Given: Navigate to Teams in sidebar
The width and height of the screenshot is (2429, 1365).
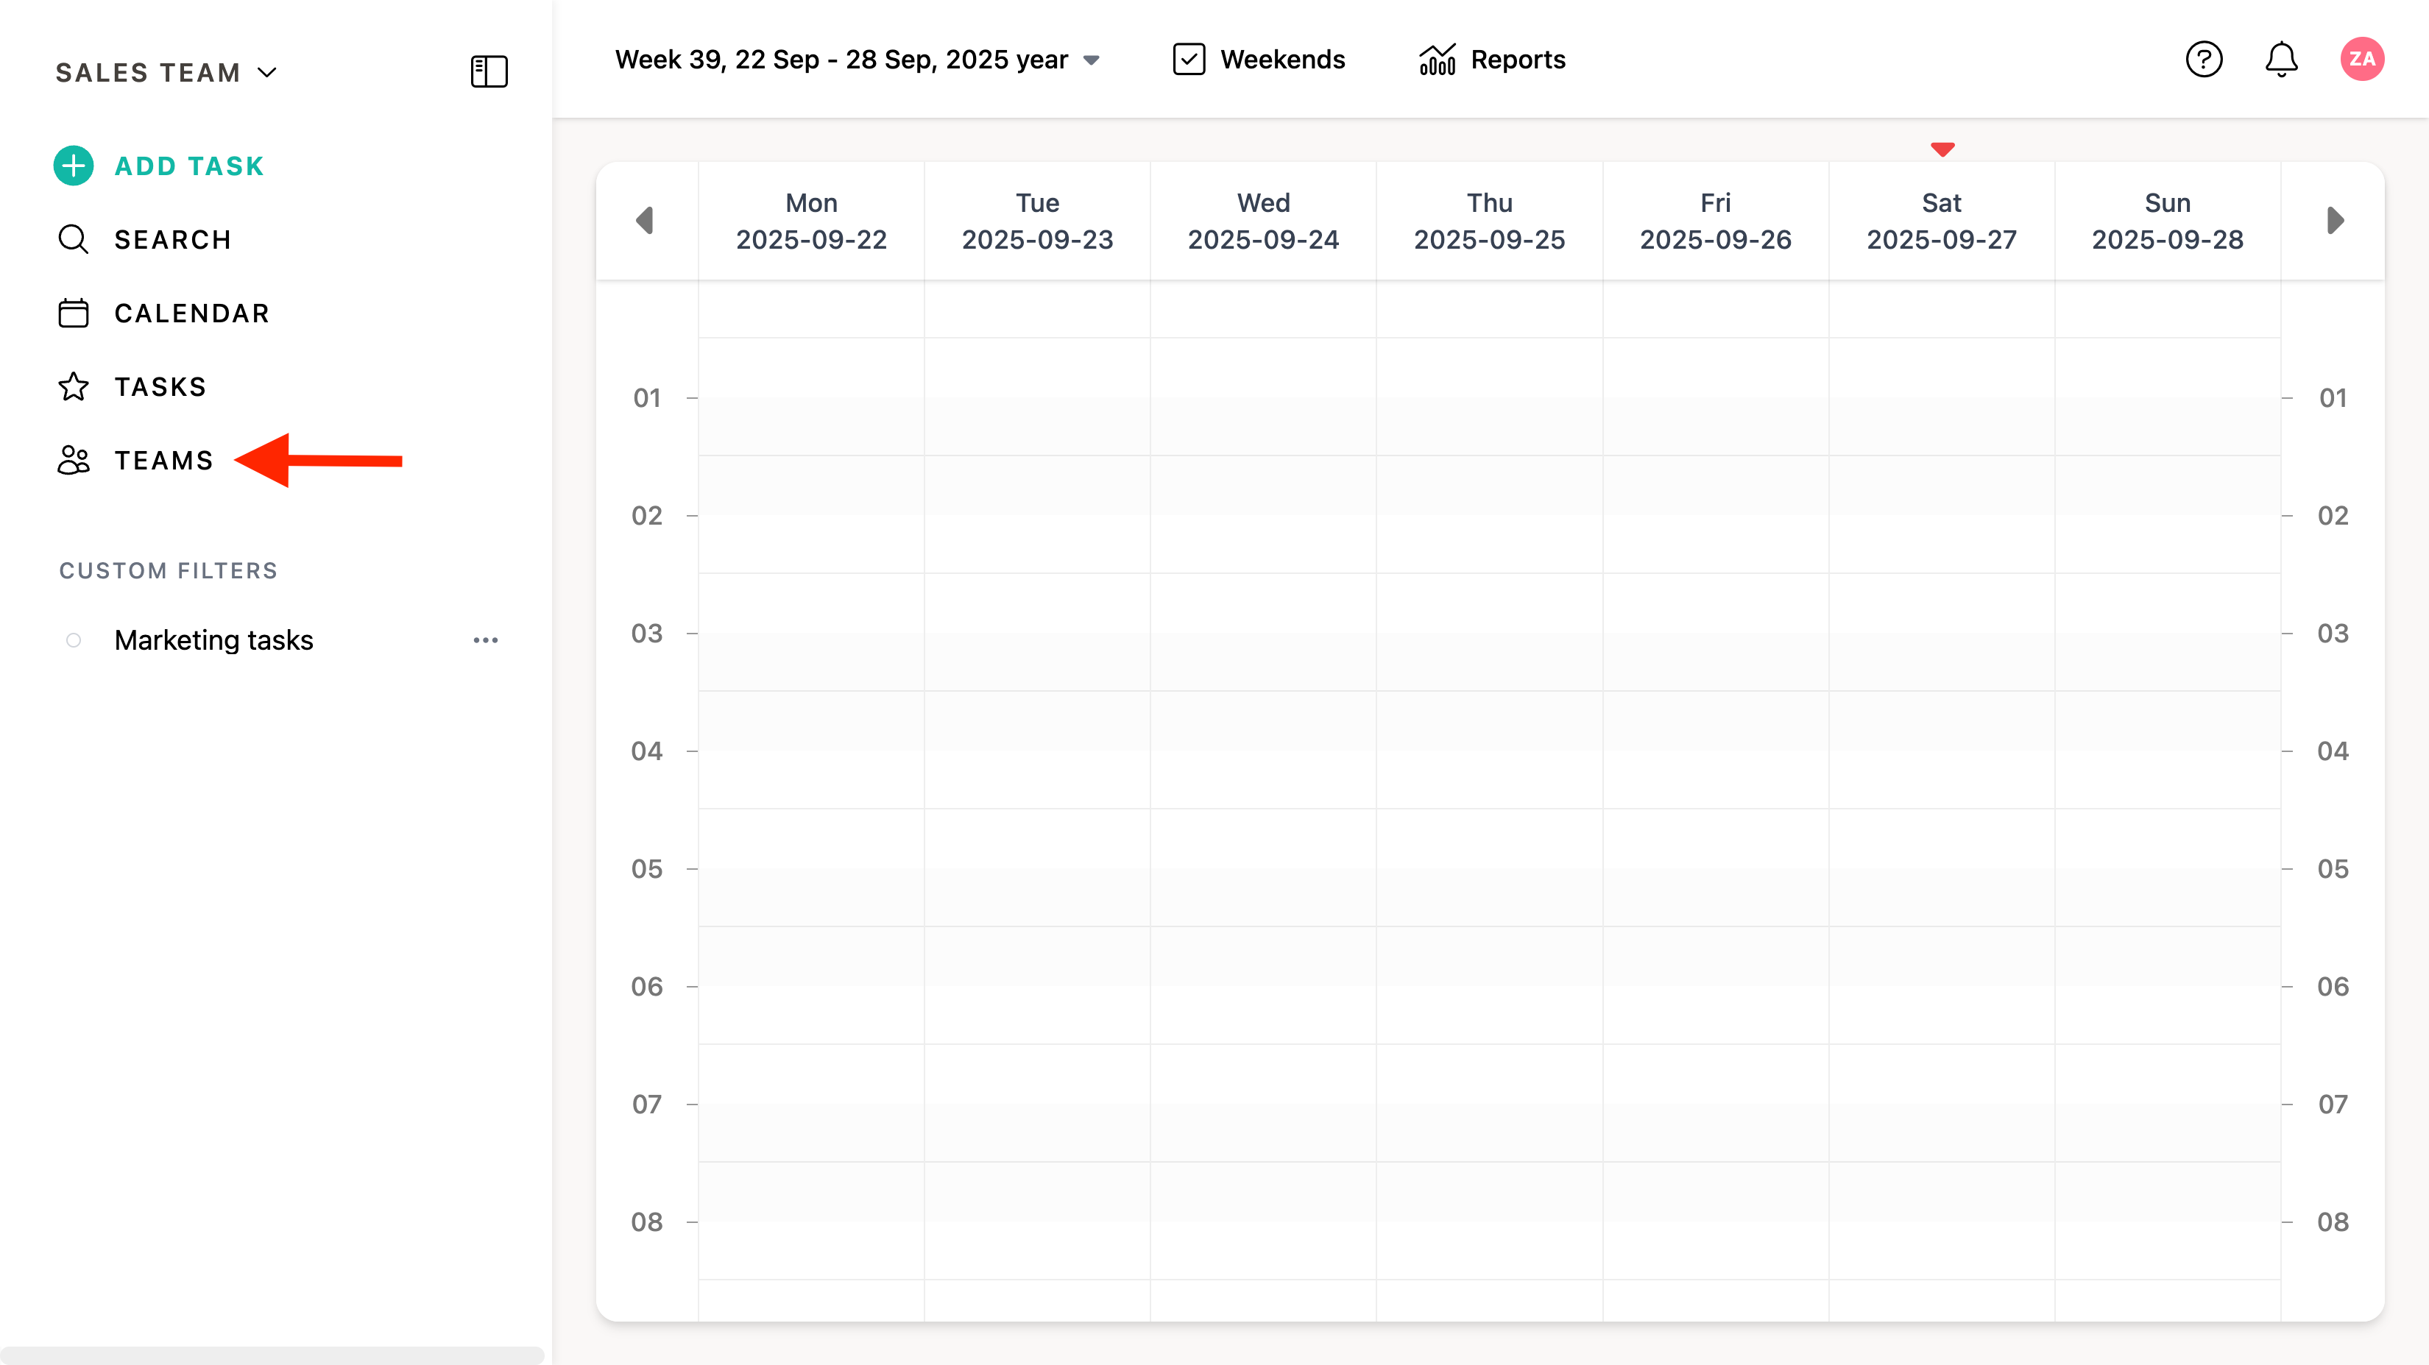Looking at the screenshot, I should pos(164,460).
